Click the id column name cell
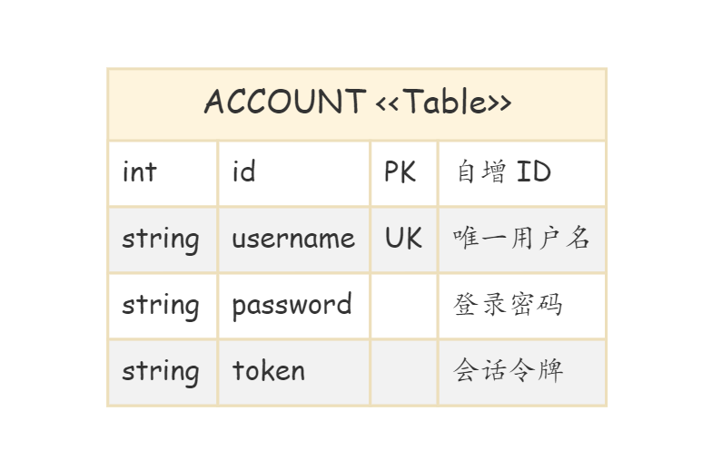Screen dimensions: 712x460 pyautogui.click(x=294, y=173)
